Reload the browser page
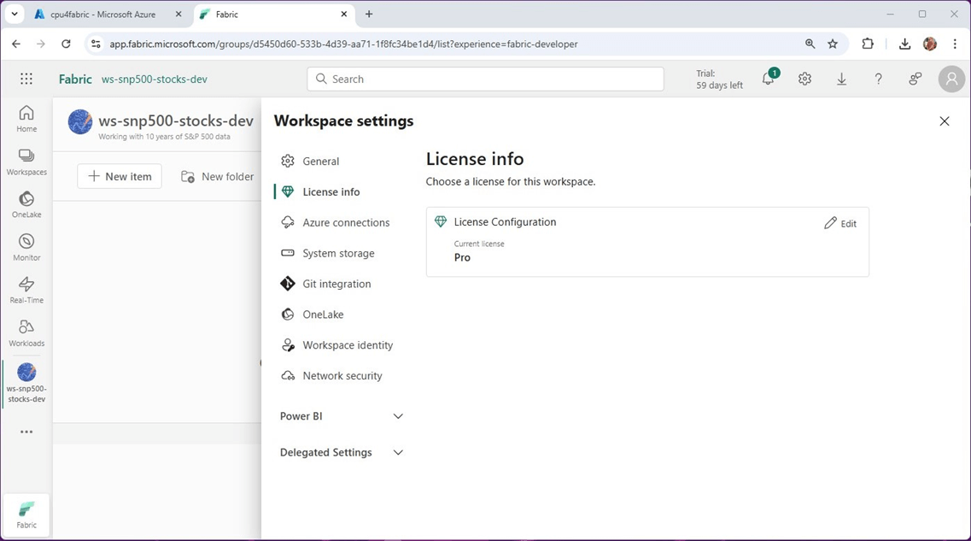 tap(66, 44)
